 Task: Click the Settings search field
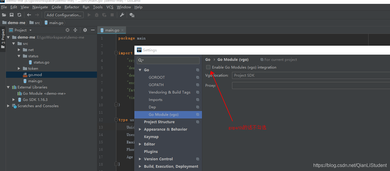pos(168,60)
